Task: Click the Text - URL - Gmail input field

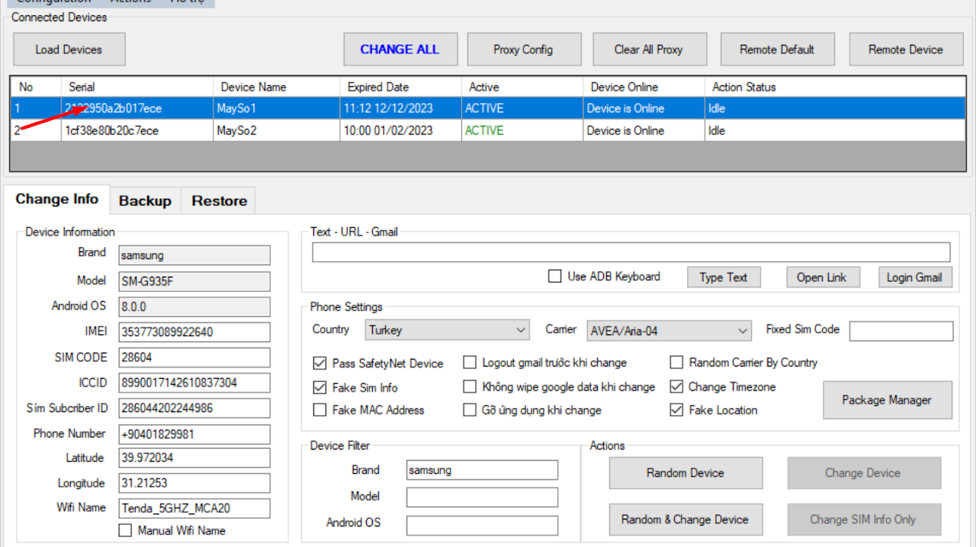Action: [x=631, y=252]
